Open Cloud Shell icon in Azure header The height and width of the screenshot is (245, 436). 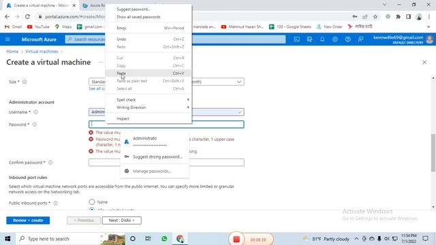297,39
